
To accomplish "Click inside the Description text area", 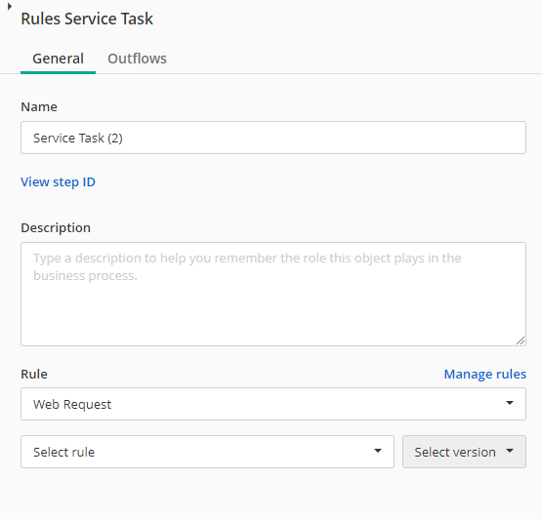I will 273,295.
